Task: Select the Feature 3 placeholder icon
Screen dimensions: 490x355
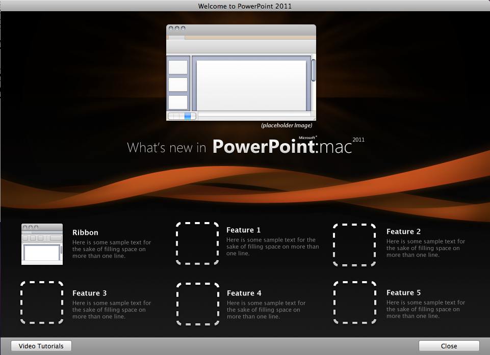Action: 42,303
